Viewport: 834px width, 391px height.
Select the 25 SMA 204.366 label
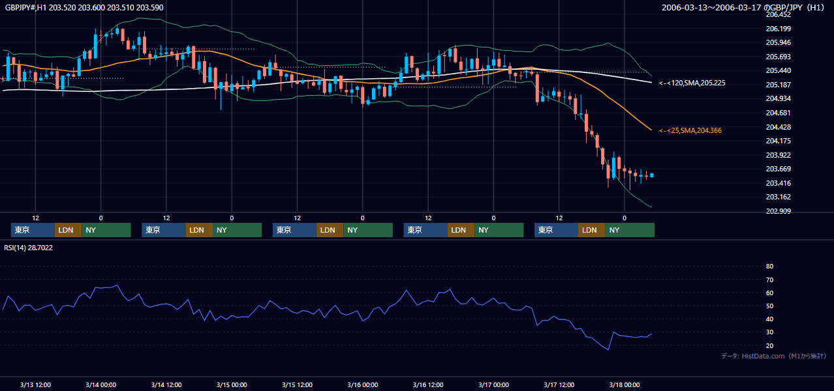690,131
